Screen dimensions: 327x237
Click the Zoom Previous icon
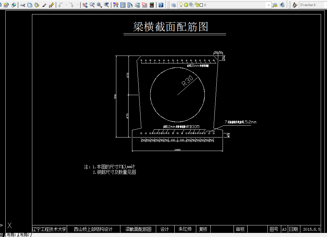(x=106, y=5)
